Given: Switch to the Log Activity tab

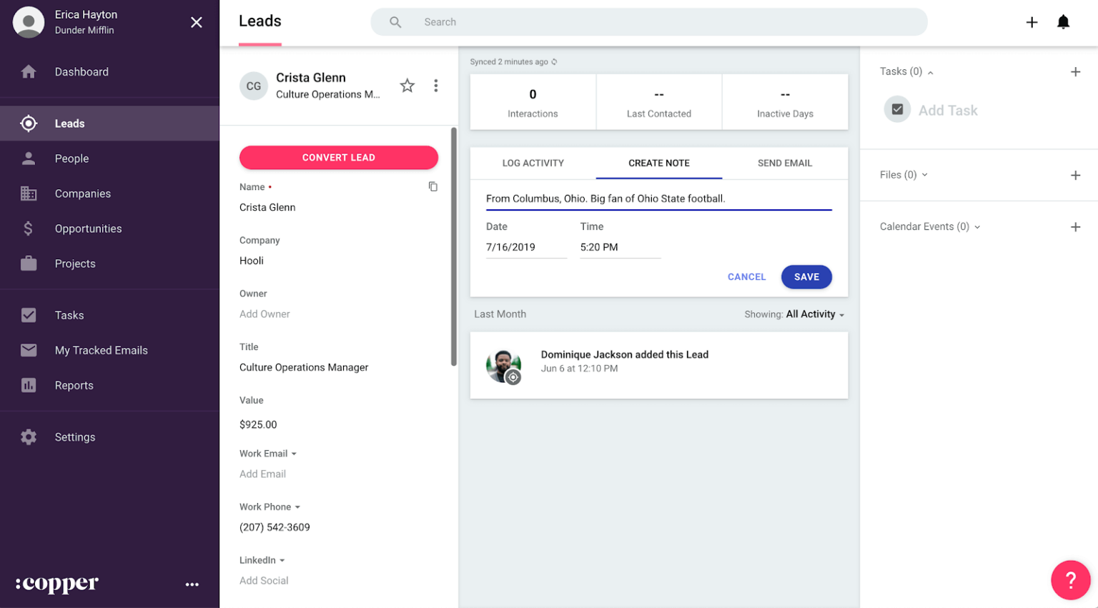Looking at the screenshot, I should coord(533,163).
